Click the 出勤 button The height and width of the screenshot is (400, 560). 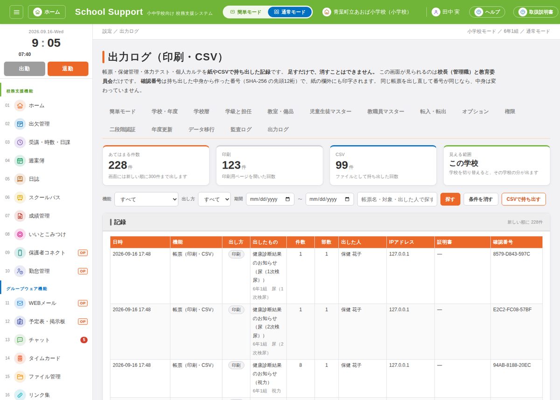pos(24,69)
